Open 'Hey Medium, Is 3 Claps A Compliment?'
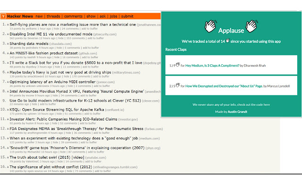 coord(212,66)
